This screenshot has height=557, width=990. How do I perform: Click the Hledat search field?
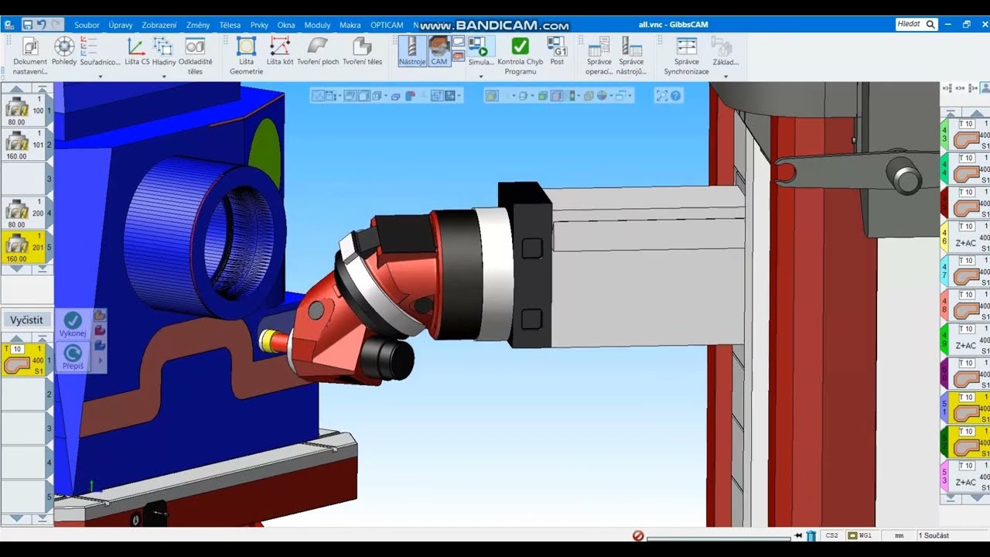(x=917, y=24)
